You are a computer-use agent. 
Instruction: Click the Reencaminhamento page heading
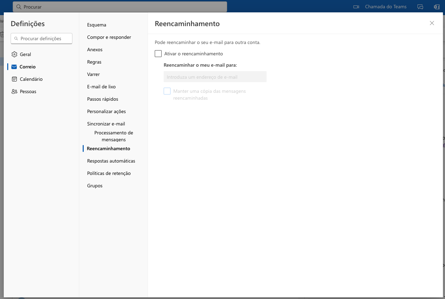187,24
